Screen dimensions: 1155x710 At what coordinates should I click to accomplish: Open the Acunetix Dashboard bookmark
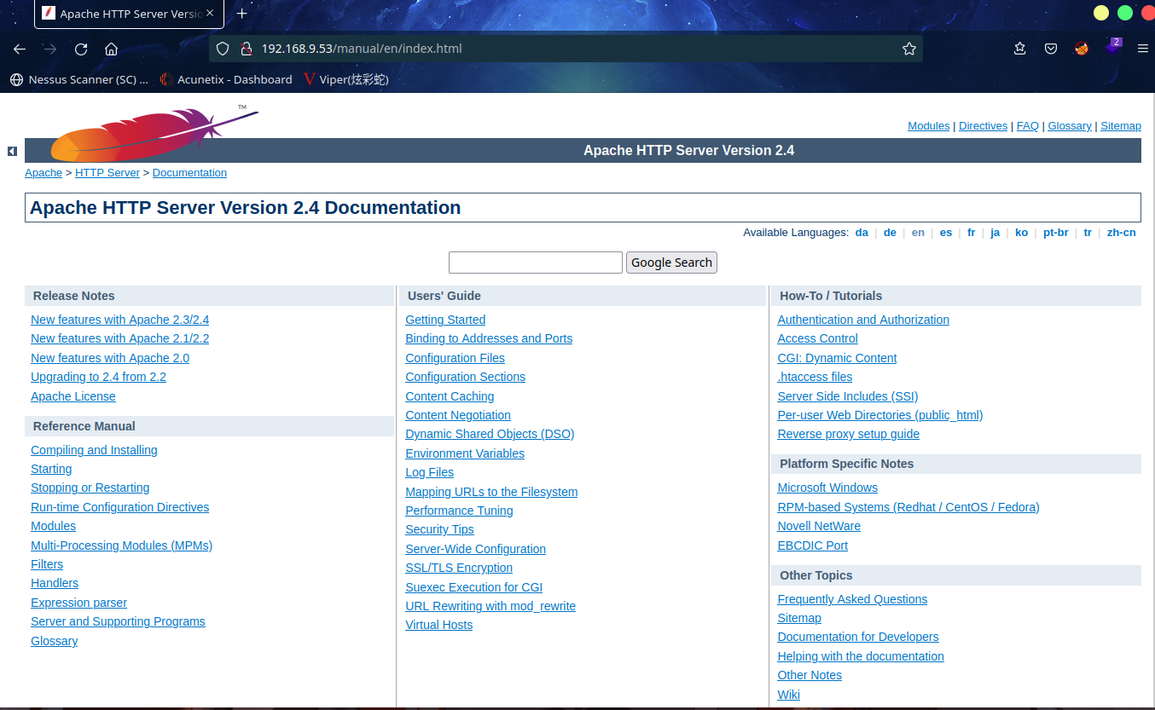225,79
